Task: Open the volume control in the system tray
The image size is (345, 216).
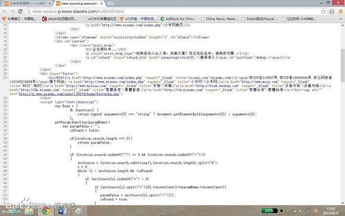Action: pos(300,211)
